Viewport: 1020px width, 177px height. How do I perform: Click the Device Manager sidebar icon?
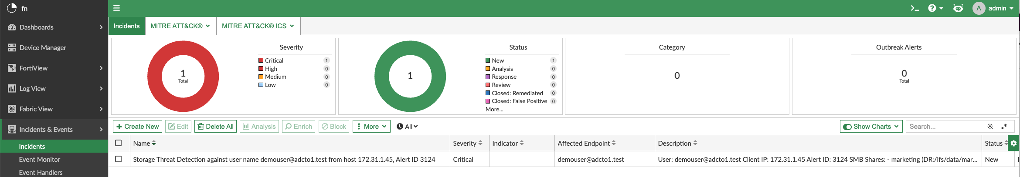pyautogui.click(x=12, y=48)
